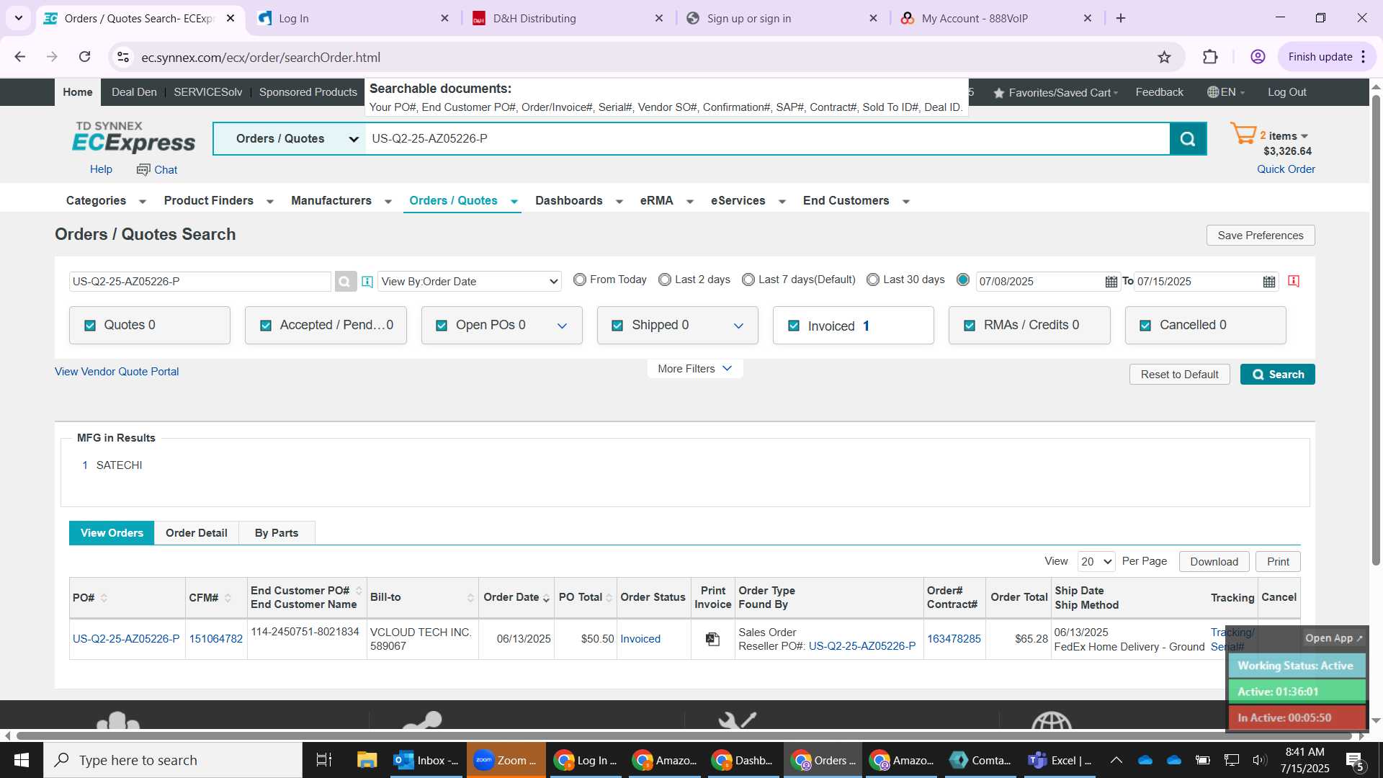Switch to the Order Detail tab
Viewport: 1383px width, 778px height.
pyautogui.click(x=196, y=533)
